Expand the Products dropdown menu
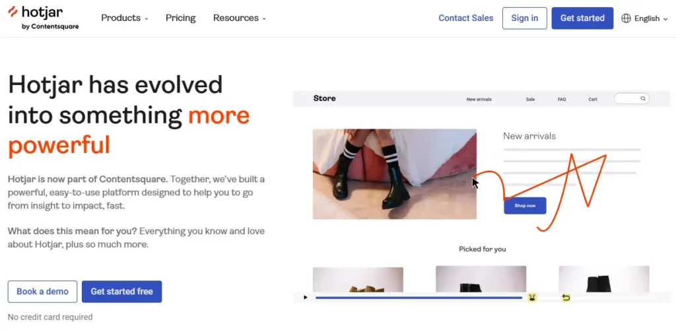This screenshot has height=332, width=676. point(125,18)
